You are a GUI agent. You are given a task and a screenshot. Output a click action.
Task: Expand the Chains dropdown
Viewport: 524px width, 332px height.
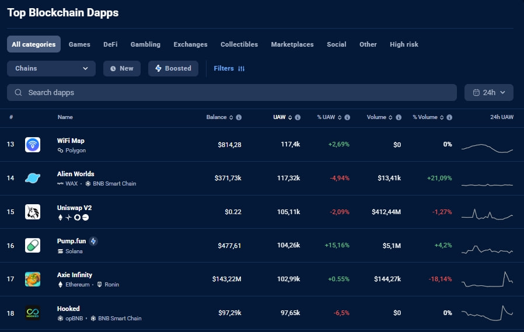[51, 68]
